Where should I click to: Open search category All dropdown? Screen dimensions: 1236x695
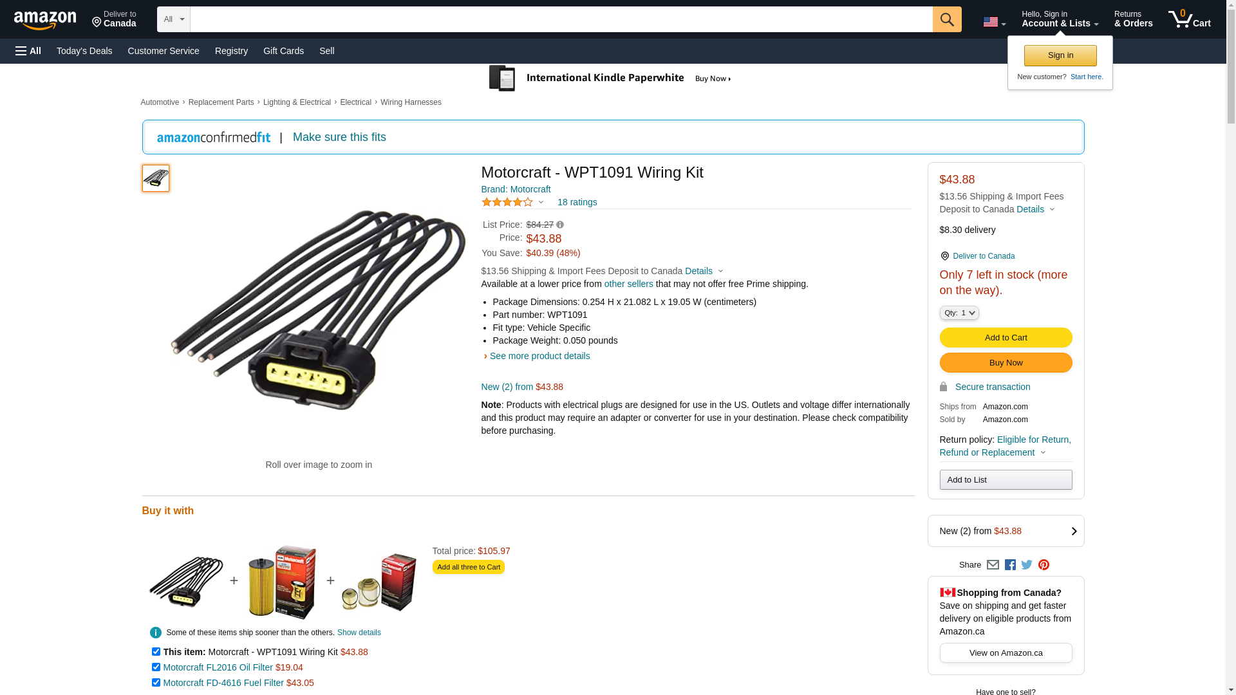(x=173, y=19)
